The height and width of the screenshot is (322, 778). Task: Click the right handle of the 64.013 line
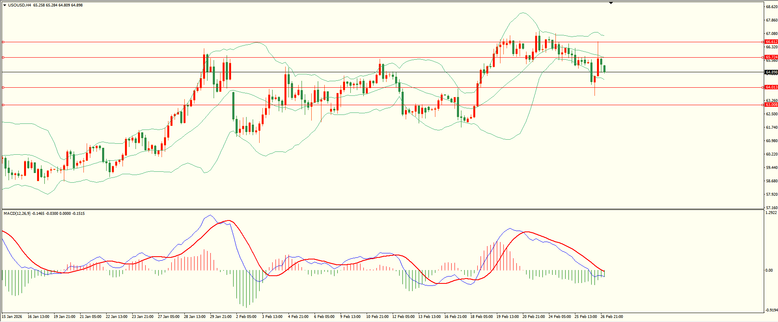coord(762,87)
